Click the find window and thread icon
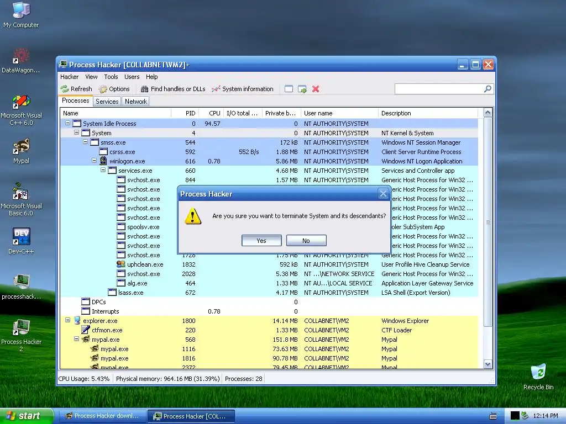 (x=302, y=89)
